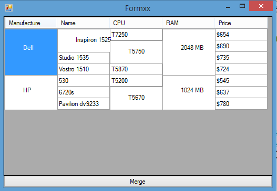Select the 2048 MB RAM cell
Image resolution: width=277 pixels, height=191 pixels.
click(x=189, y=52)
